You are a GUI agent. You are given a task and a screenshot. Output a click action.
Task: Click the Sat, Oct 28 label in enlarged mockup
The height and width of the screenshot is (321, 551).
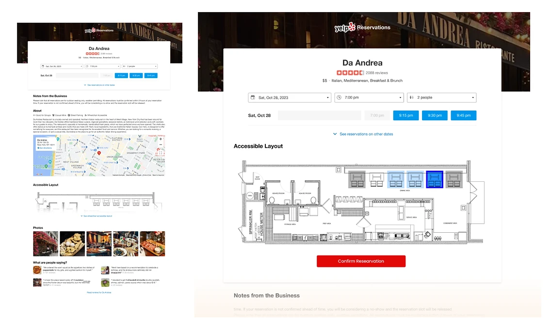pyautogui.click(x=259, y=115)
